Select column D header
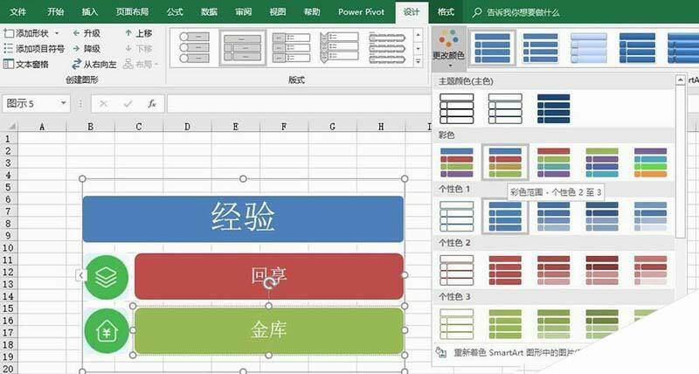 pos(187,127)
